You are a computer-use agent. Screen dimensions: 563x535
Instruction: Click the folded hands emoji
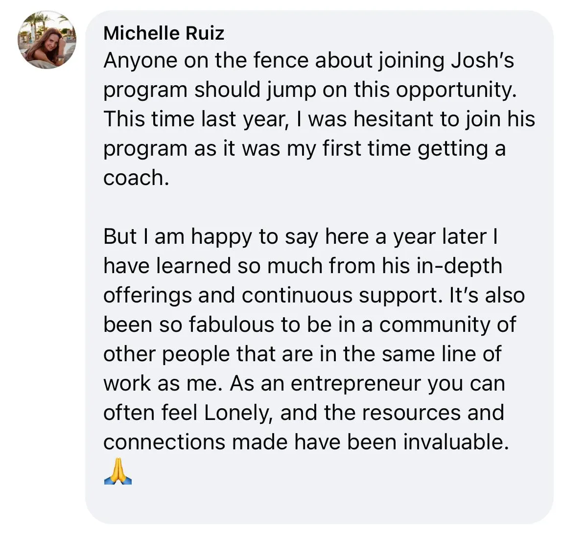coord(118,471)
